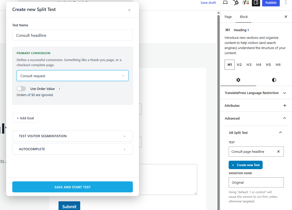Image resolution: width=292 pixels, height=210 pixels.
Task: Open the three-dot options menu
Action: (286, 2)
